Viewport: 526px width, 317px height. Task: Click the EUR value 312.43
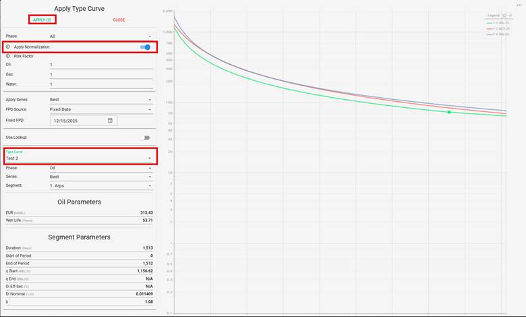[146, 212]
